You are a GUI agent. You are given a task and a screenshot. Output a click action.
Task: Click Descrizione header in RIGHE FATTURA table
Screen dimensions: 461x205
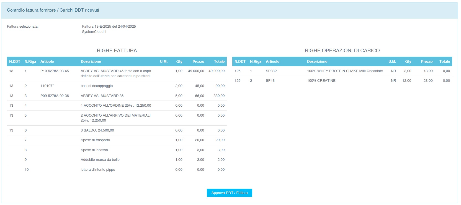91,62
